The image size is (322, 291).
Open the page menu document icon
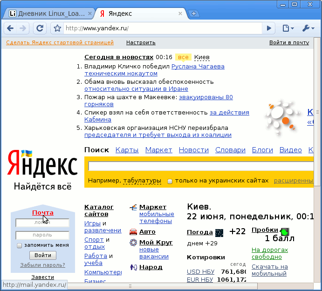coord(288,28)
